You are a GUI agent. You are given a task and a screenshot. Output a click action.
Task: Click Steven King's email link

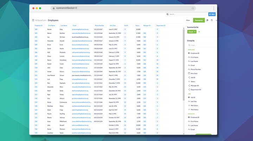(80, 30)
